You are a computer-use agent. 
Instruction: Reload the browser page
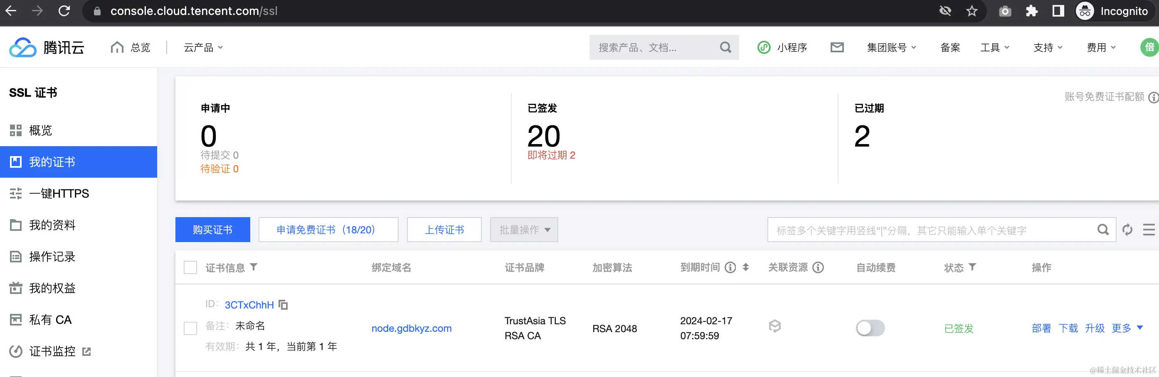pyautogui.click(x=64, y=11)
